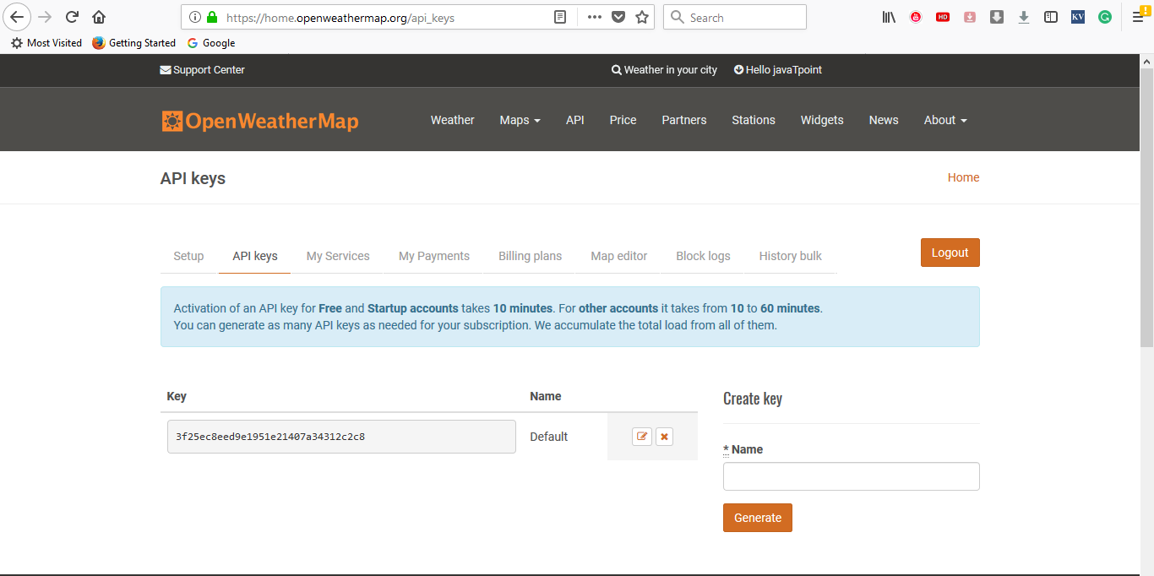
Task: Click the Firefox reload page icon
Action: (73, 17)
